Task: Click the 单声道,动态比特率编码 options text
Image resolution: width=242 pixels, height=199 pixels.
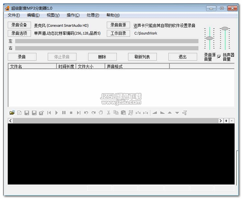Action: [67, 33]
